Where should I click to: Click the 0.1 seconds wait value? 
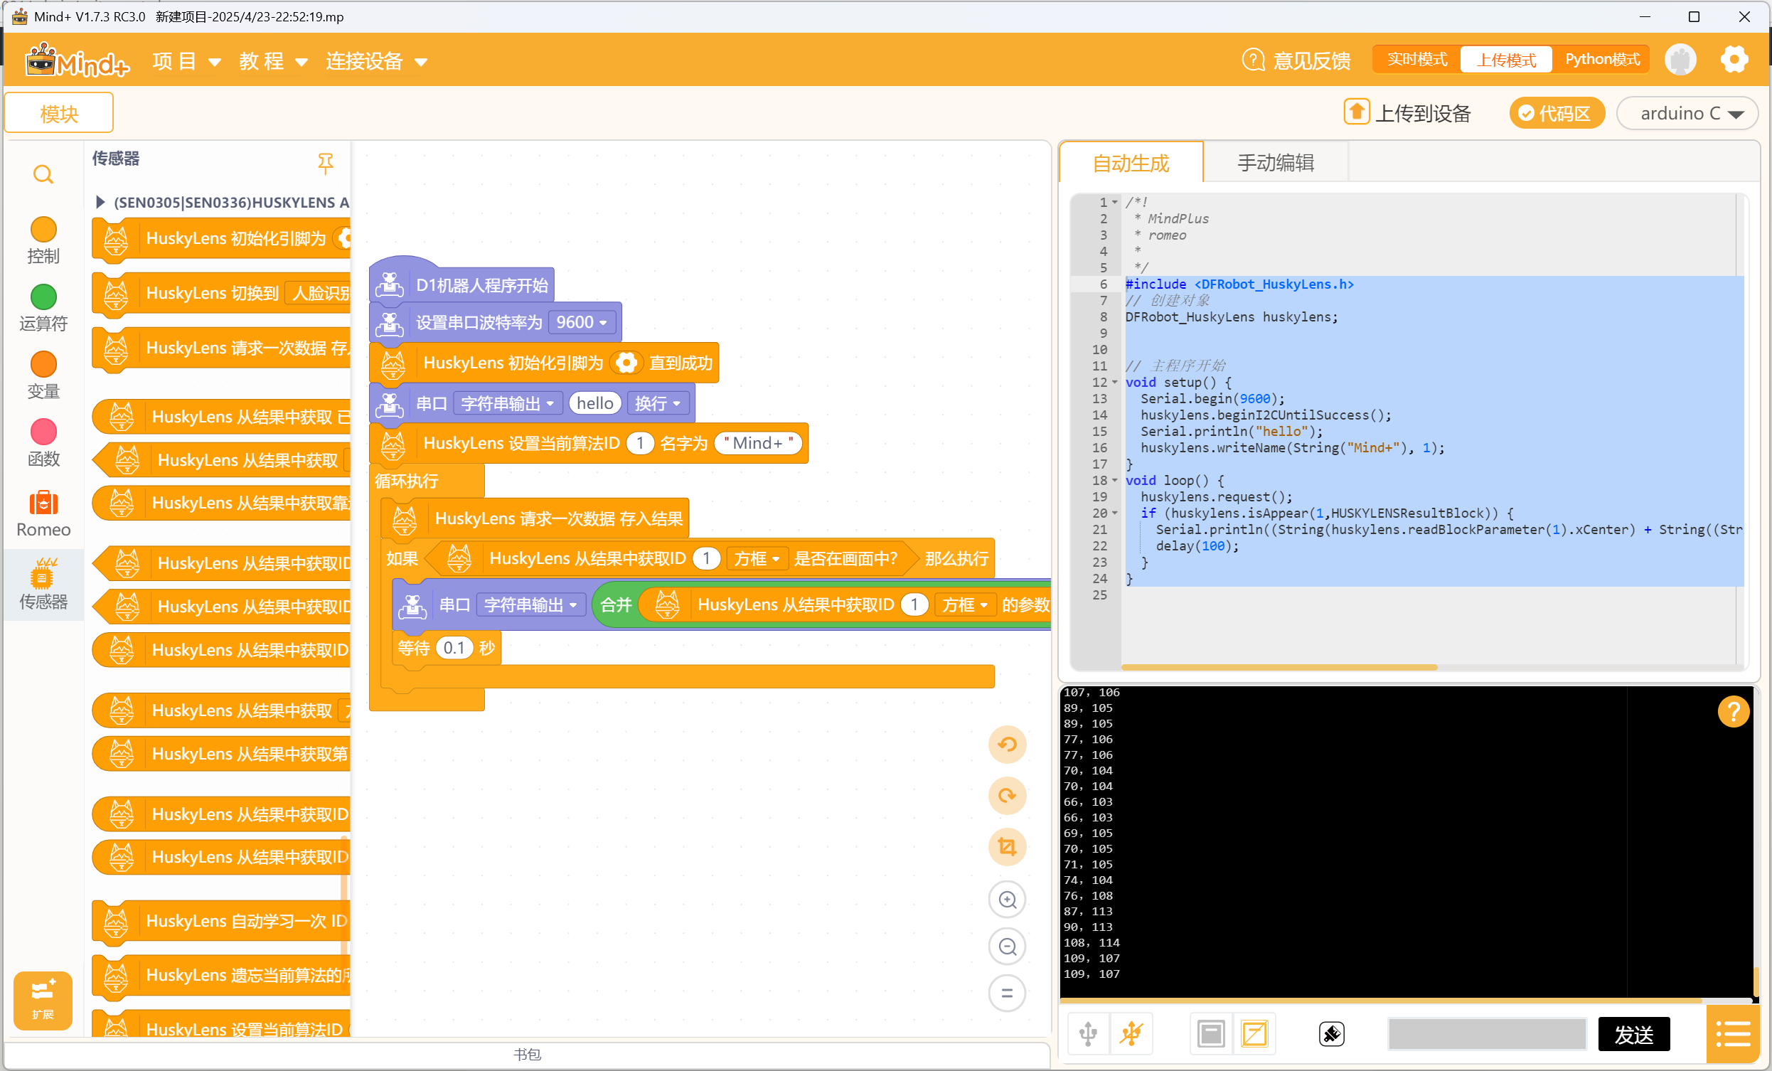tap(454, 648)
